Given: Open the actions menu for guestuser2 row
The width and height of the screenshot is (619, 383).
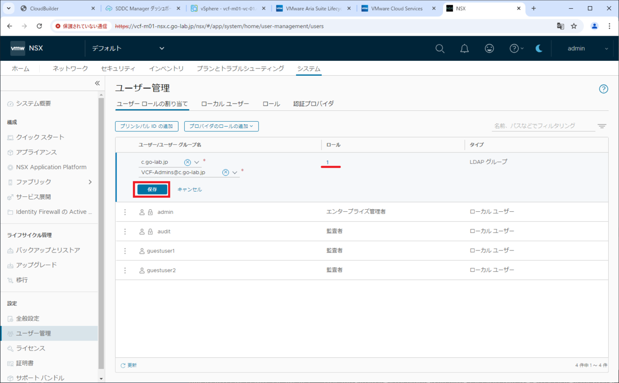Looking at the screenshot, I should pos(125,270).
